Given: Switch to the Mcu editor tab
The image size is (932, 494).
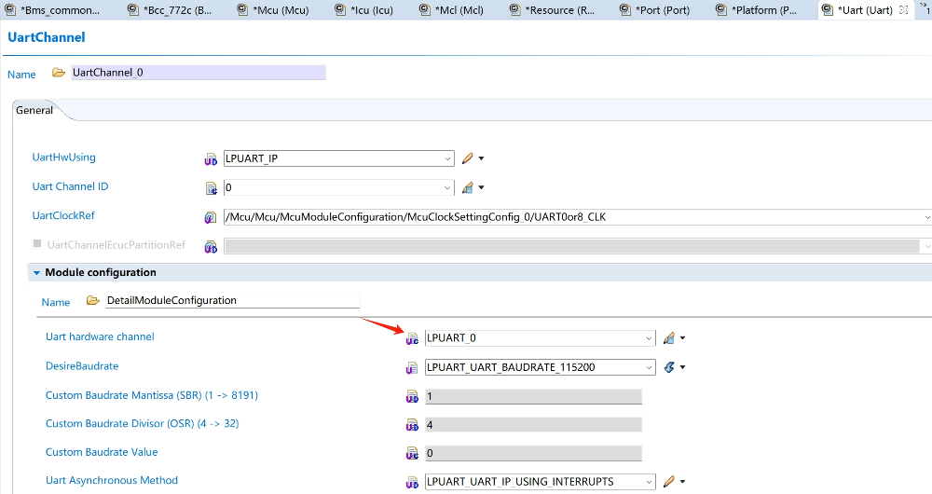Looking at the screenshot, I should tap(280, 10).
